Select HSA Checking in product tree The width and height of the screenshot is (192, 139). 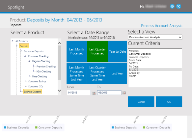(x=43, y=71)
